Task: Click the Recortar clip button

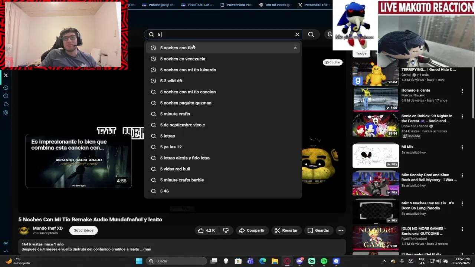Action: (286, 230)
